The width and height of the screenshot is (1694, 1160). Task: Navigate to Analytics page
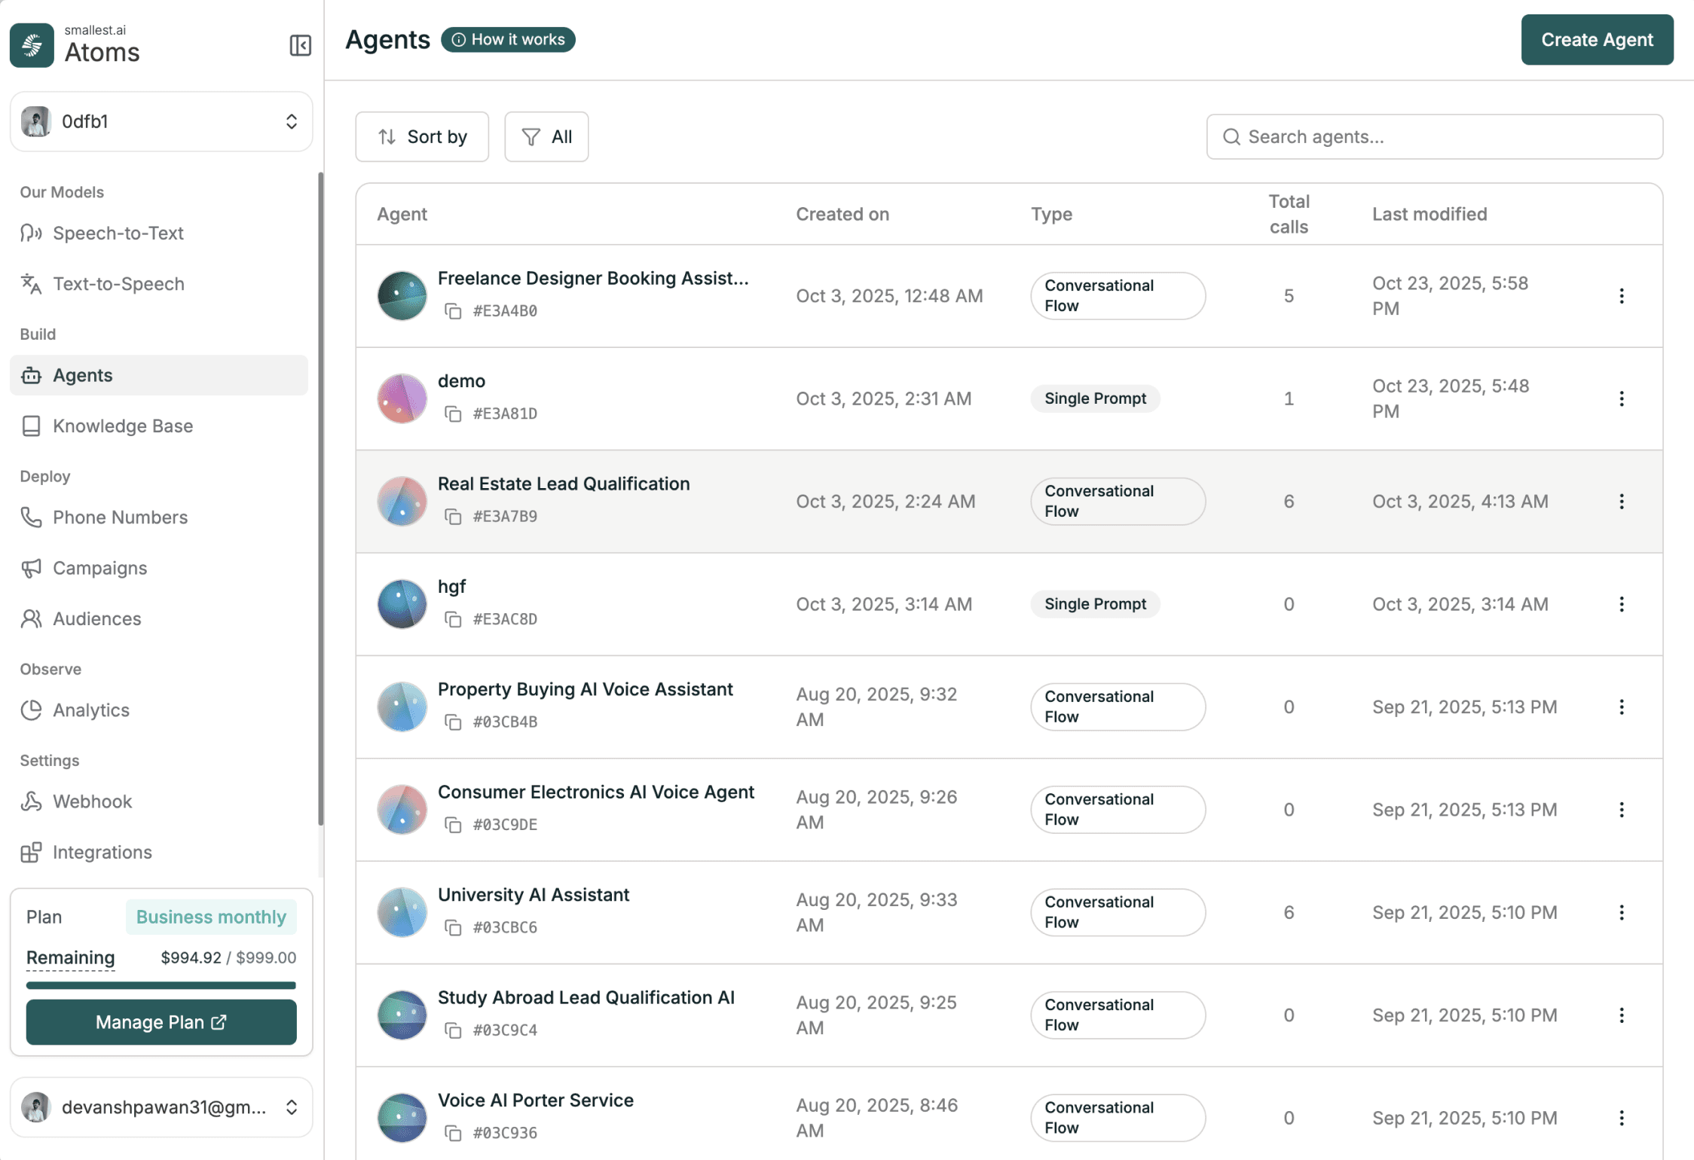(x=90, y=710)
